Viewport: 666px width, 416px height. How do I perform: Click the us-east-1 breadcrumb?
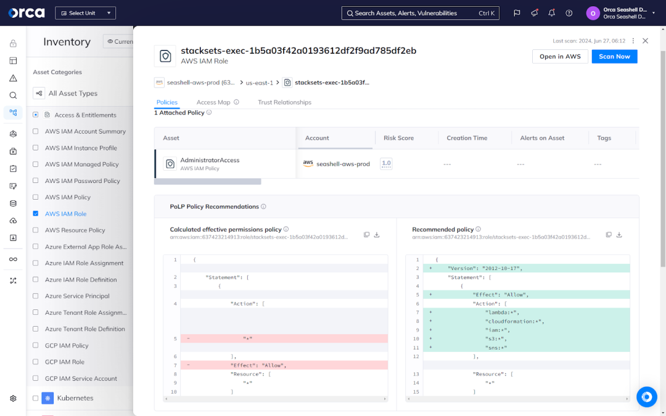point(260,83)
